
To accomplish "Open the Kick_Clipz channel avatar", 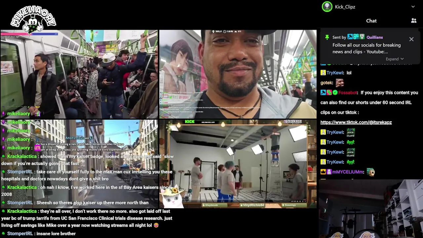I will pyautogui.click(x=327, y=7).
